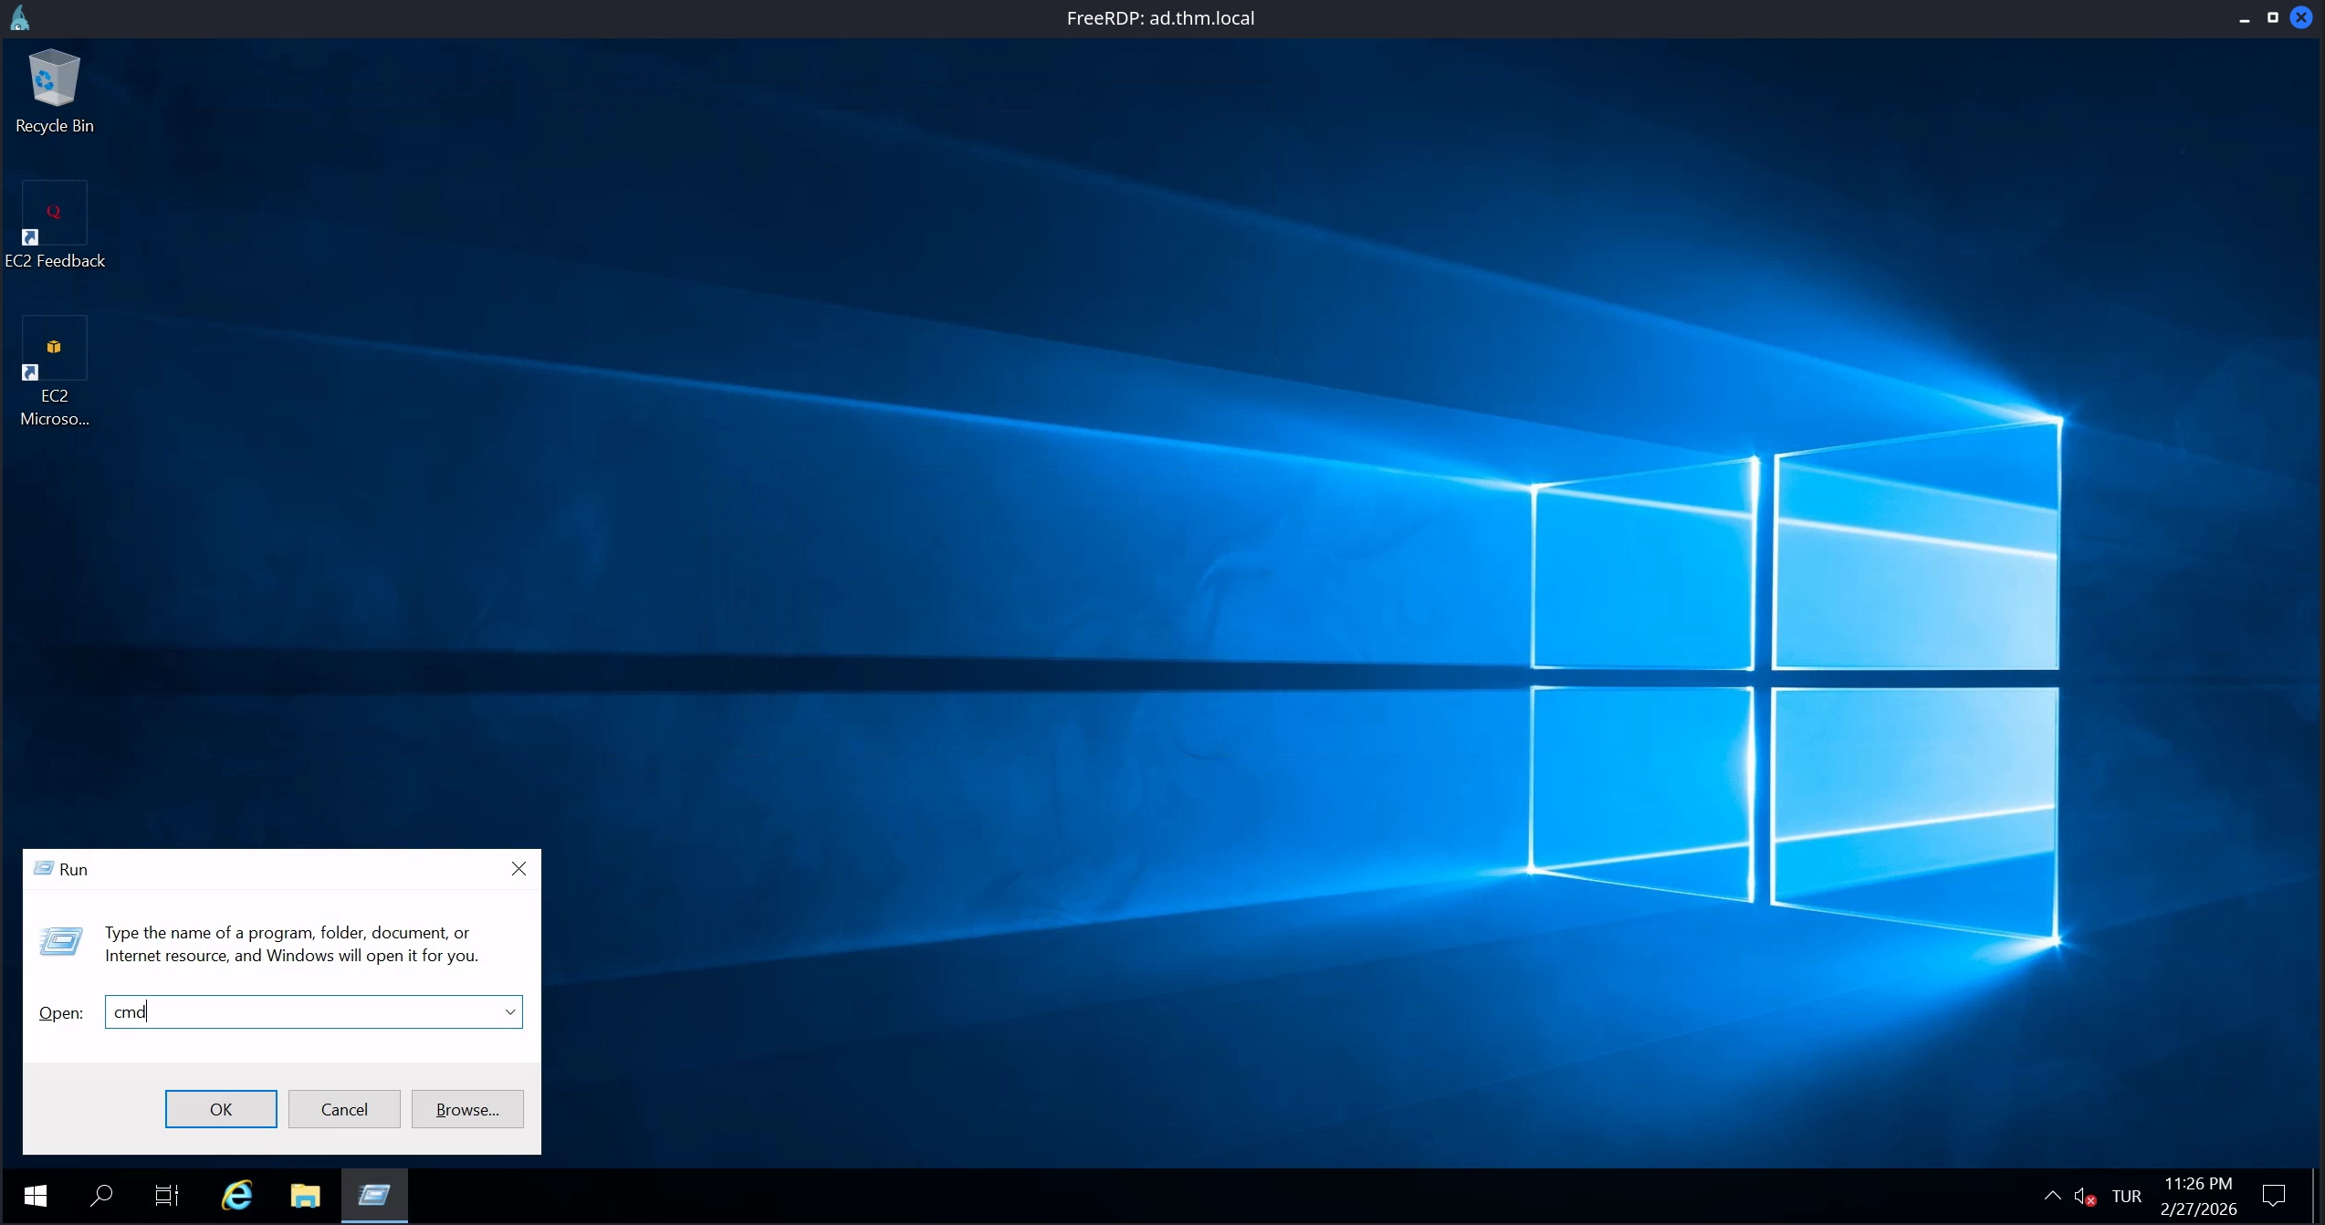Click Cancel in the Run dialog

pyautogui.click(x=344, y=1109)
